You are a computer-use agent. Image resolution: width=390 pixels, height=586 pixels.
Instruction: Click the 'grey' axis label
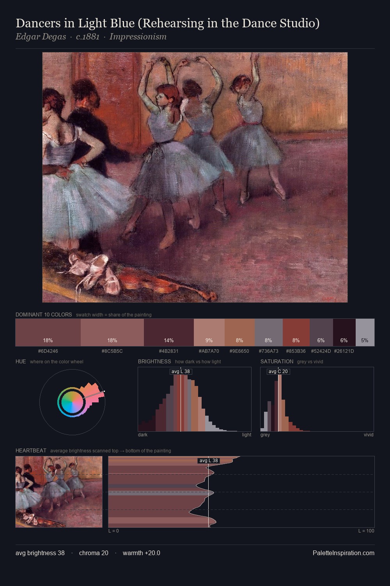[265, 435]
